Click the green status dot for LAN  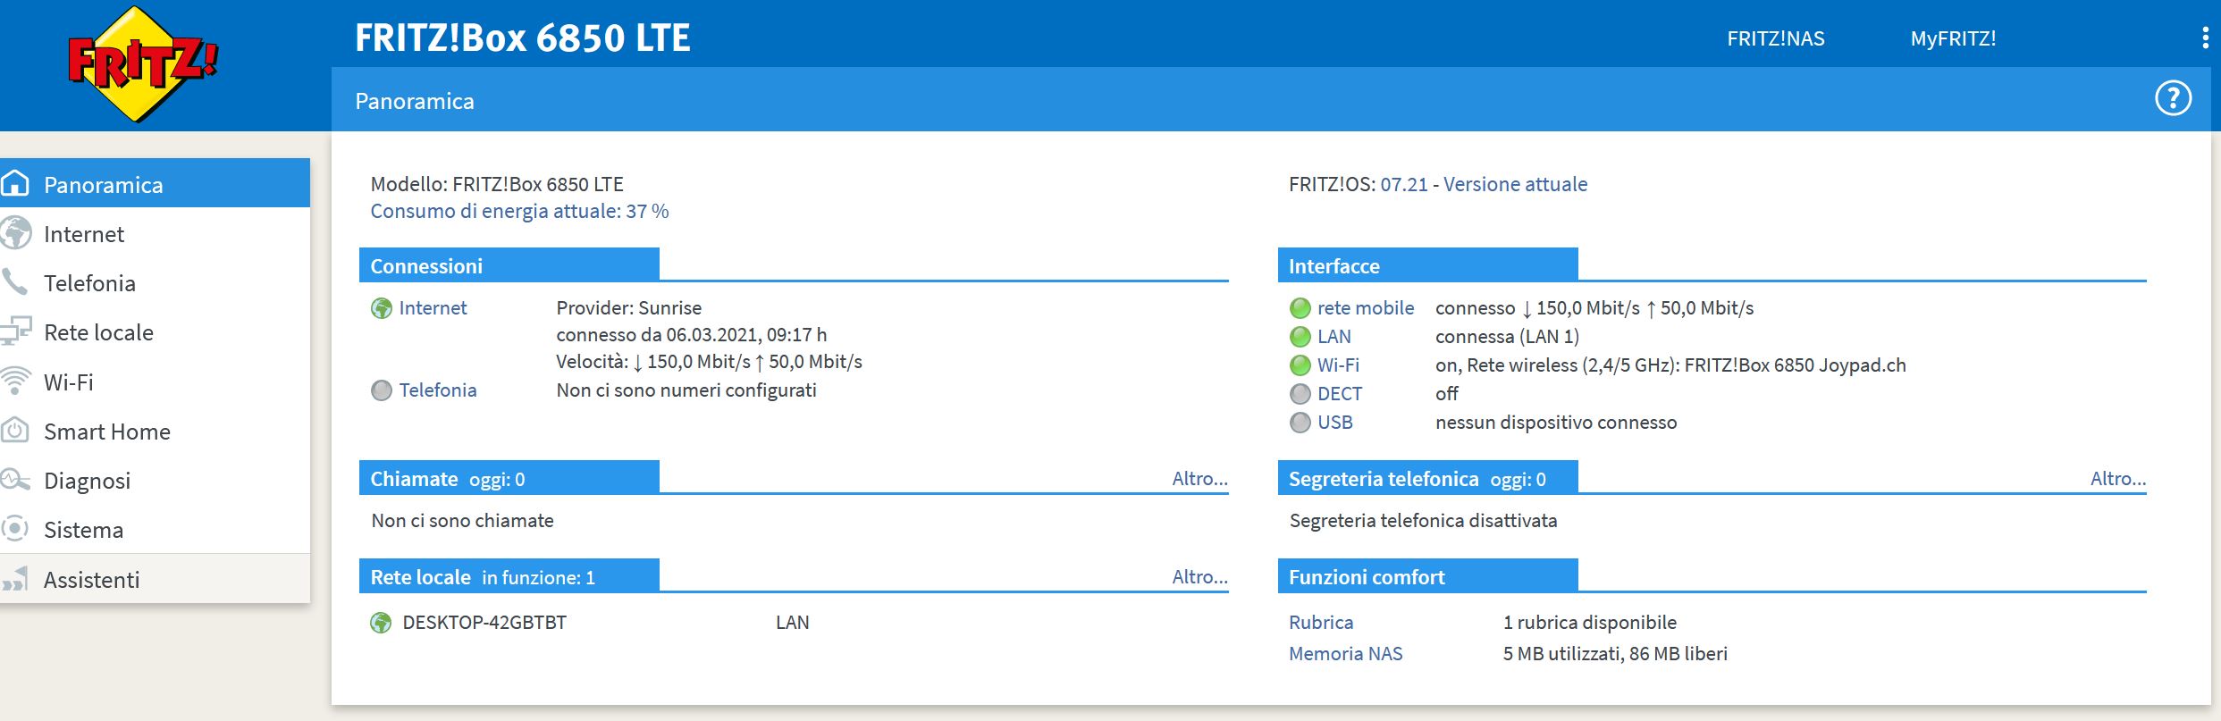(x=1300, y=337)
